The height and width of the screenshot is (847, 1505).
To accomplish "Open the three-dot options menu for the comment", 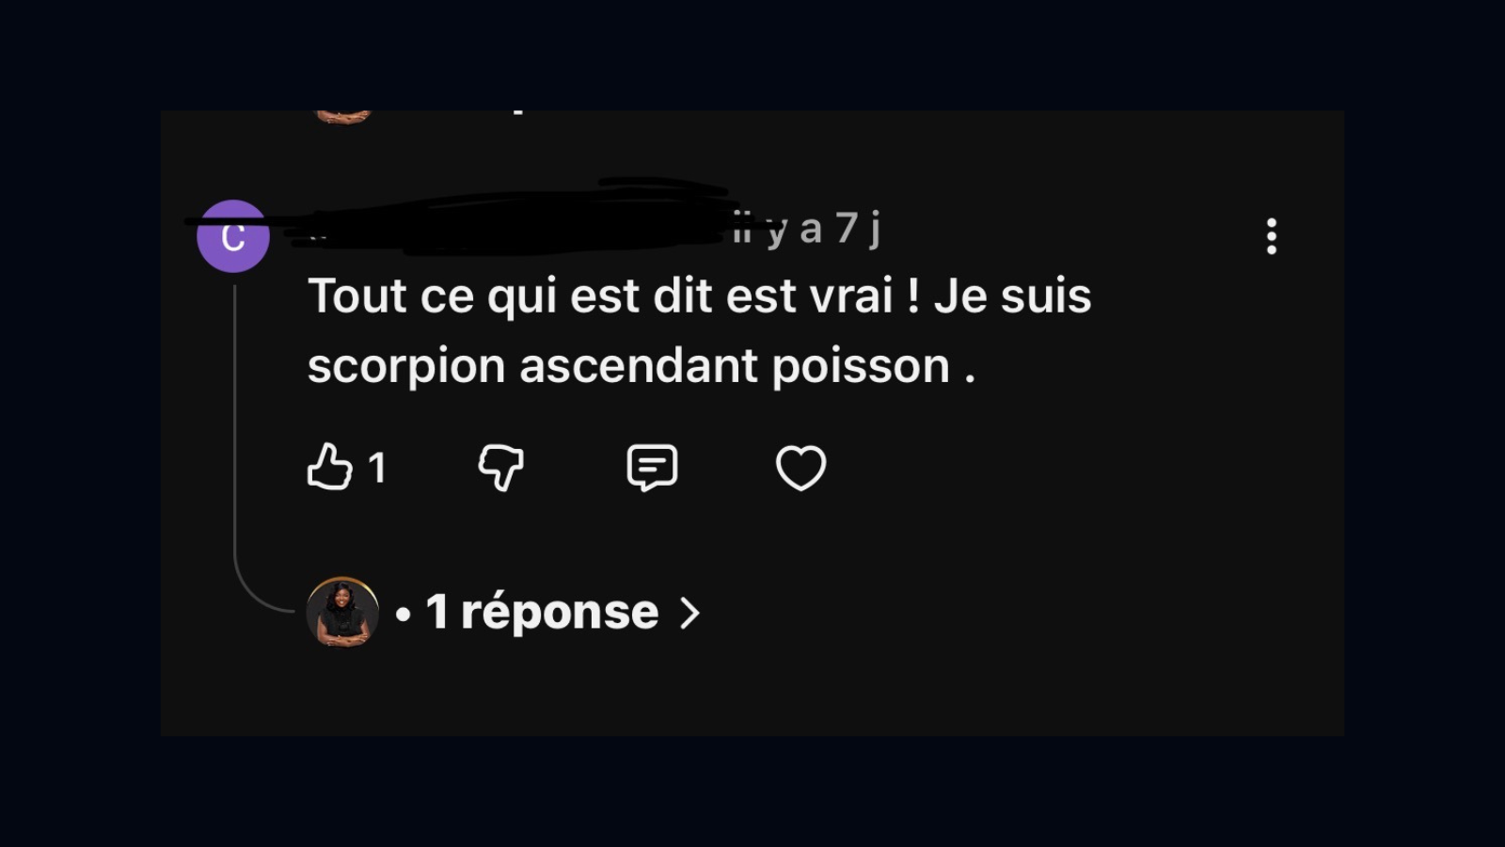I will click(x=1272, y=236).
